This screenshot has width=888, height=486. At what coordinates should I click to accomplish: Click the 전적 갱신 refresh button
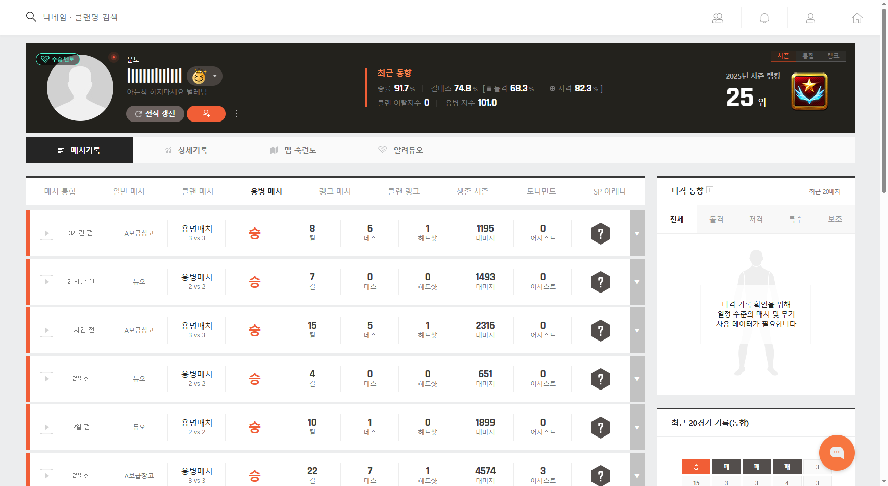click(155, 114)
